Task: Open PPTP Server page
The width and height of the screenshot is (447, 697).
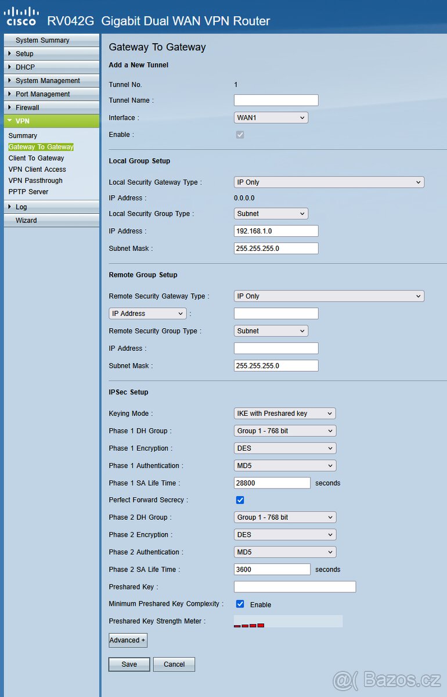Action: tap(28, 192)
